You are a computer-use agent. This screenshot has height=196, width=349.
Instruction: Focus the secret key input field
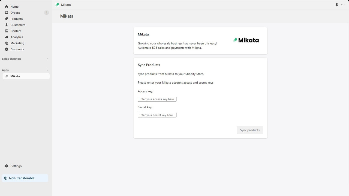[x=157, y=115]
